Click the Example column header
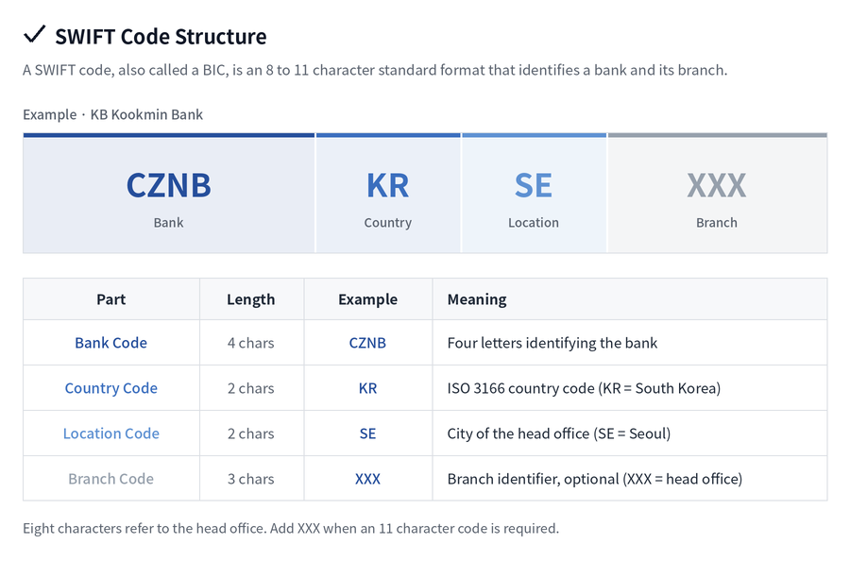This screenshot has width=850, height=561. 368,299
